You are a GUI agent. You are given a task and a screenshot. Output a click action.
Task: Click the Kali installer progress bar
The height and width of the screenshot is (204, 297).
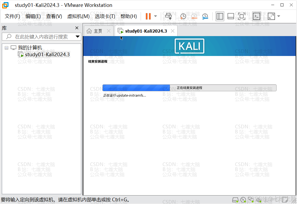190,88
